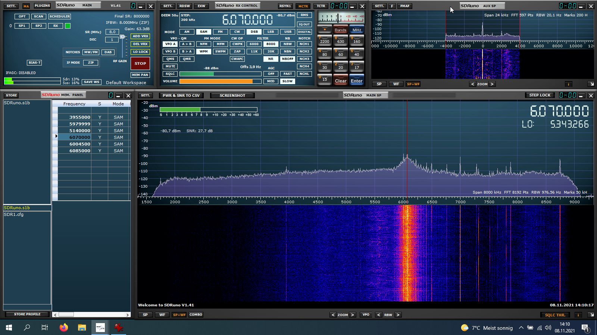The height and width of the screenshot is (335, 597).
Task: Expand the system tray hidden icons chevron
Action: (x=521, y=328)
